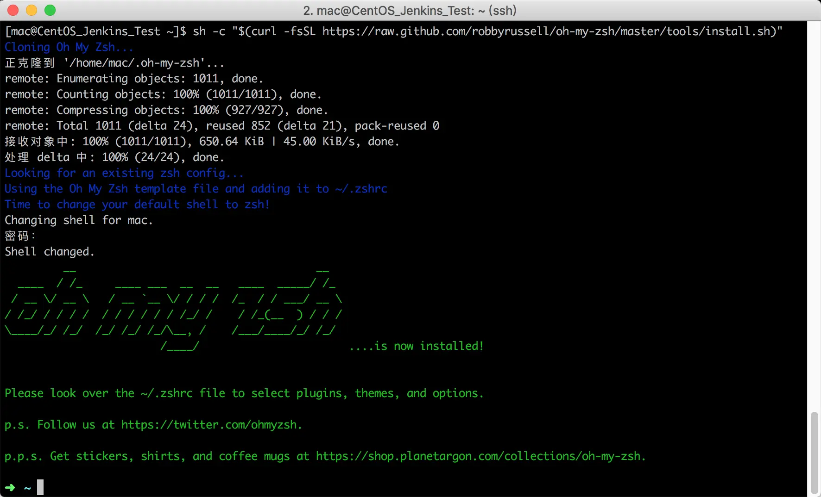Click the blinking terminal cursor block
This screenshot has width=821, height=497.
coord(41,487)
